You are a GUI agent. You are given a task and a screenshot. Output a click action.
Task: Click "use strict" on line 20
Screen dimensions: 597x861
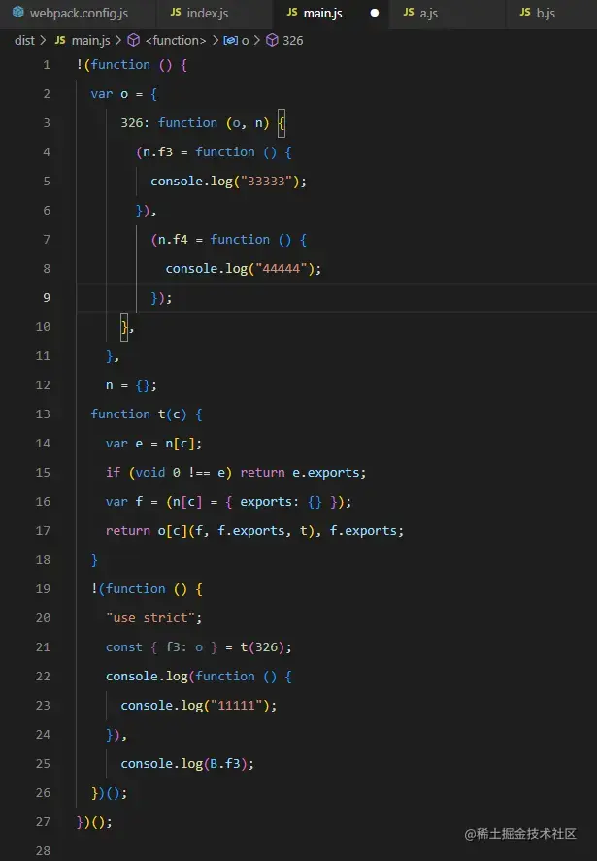[x=150, y=617]
